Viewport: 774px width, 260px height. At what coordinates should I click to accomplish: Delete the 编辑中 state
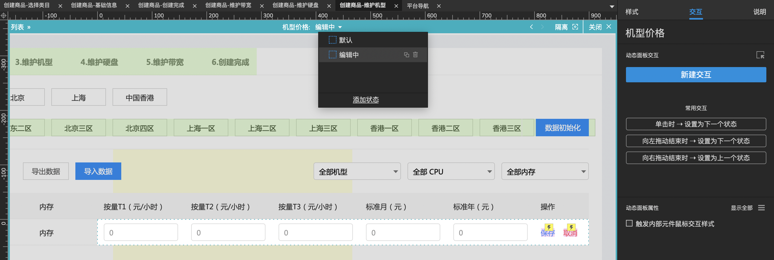tap(415, 55)
